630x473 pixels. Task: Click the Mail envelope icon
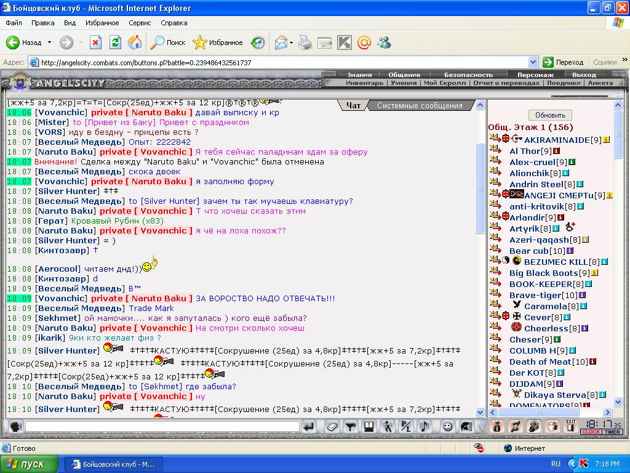tap(281, 42)
